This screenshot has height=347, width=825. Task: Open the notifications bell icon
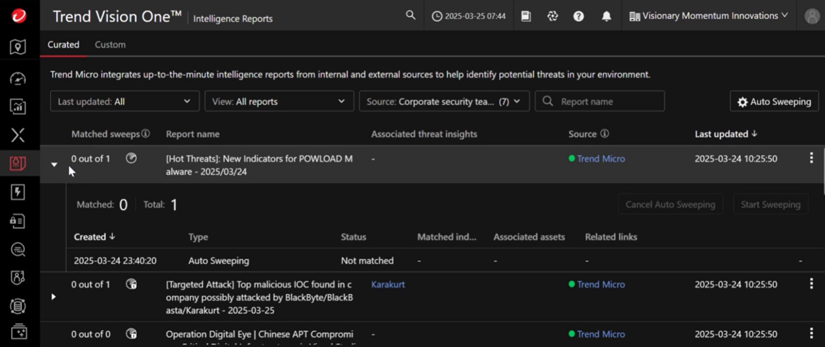(606, 16)
